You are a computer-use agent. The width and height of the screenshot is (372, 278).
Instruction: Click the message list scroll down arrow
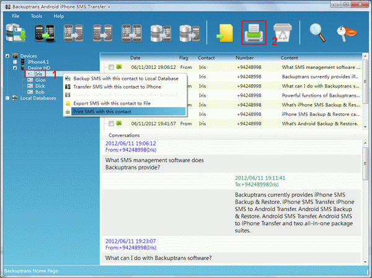point(365,127)
